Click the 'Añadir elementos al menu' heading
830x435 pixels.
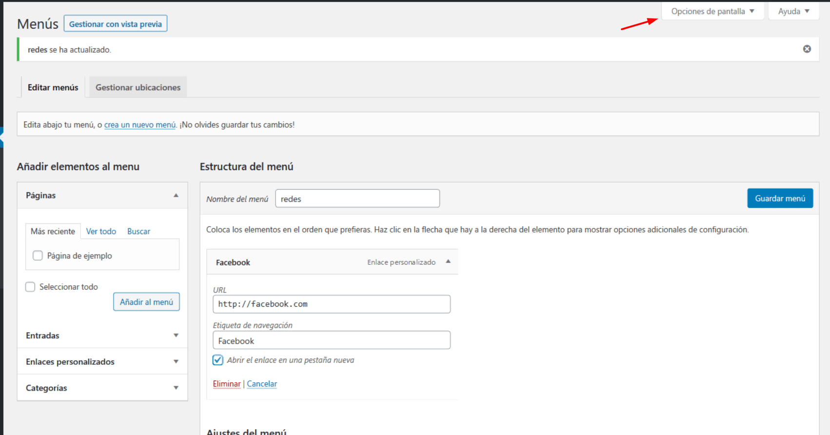tap(78, 167)
